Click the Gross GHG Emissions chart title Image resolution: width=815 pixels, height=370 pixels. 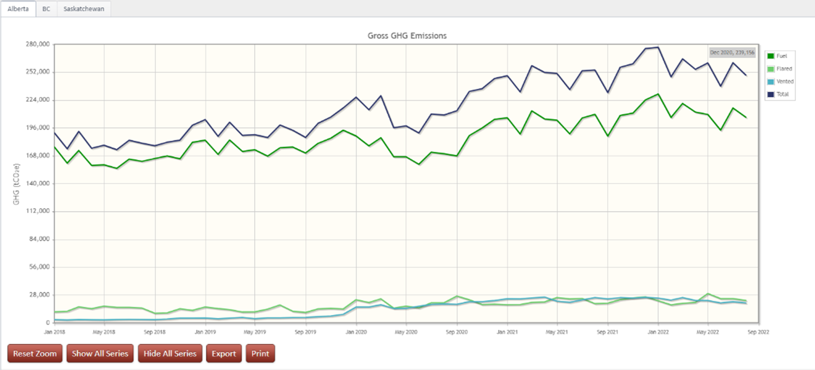pos(407,36)
